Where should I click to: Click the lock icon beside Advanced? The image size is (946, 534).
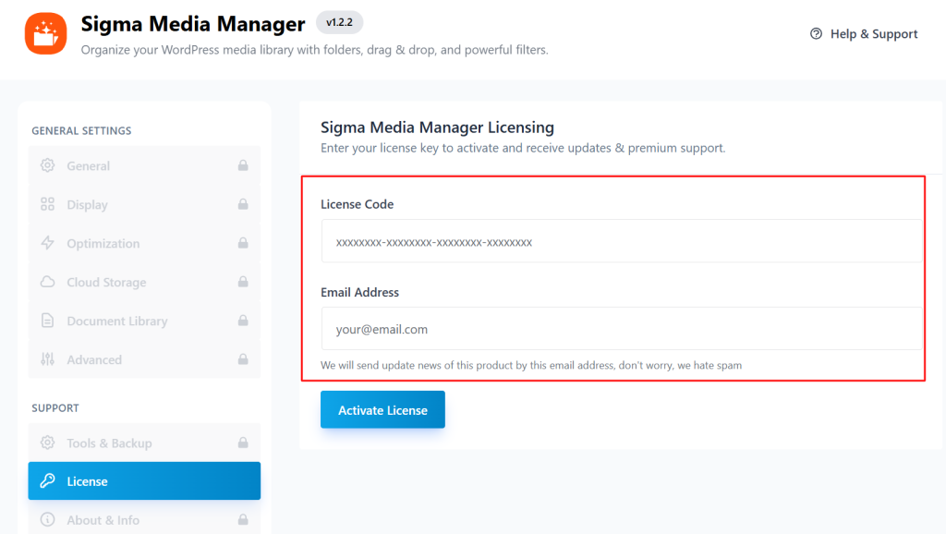(244, 359)
